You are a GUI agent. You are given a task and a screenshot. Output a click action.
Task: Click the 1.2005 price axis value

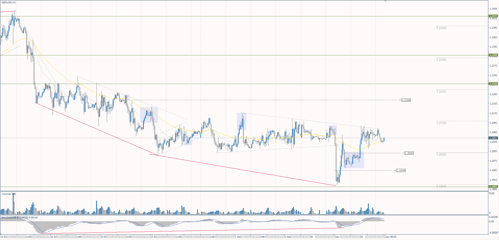(x=493, y=151)
